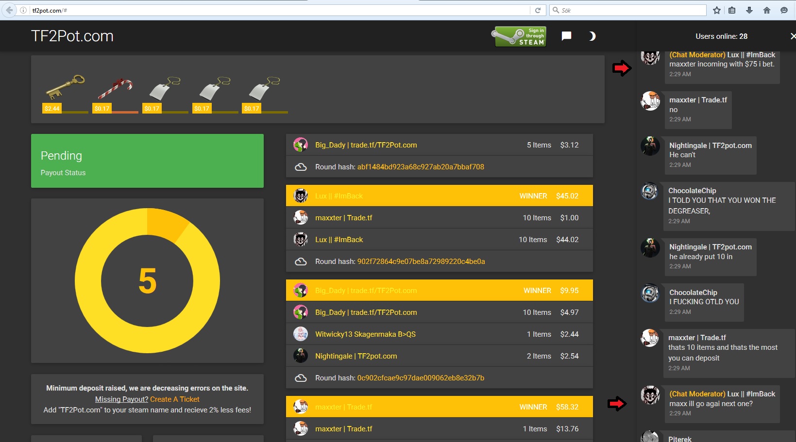Click the Sign in through Steam button

click(x=520, y=36)
